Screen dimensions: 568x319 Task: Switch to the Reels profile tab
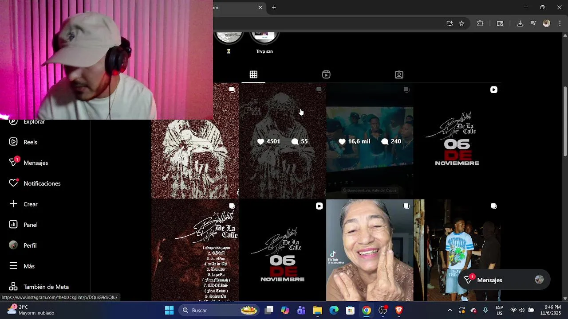(x=326, y=74)
